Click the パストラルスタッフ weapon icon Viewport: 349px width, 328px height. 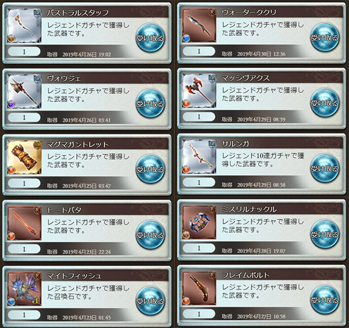point(24,26)
